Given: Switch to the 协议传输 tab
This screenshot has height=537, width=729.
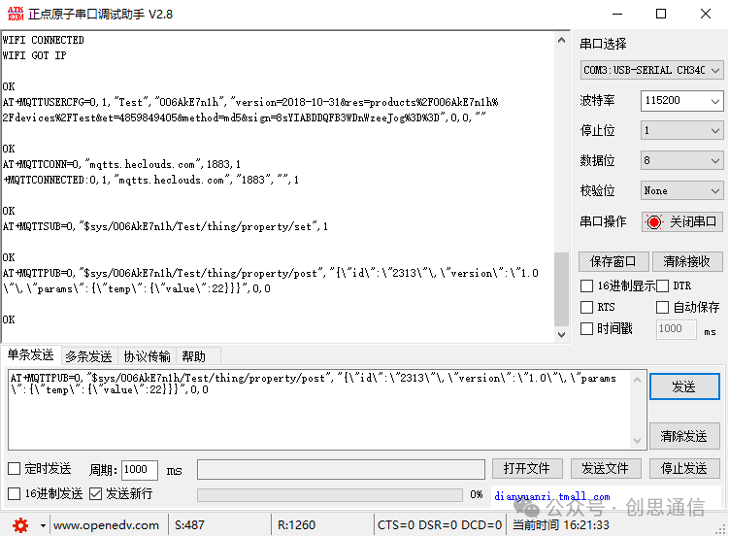Looking at the screenshot, I should point(147,356).
